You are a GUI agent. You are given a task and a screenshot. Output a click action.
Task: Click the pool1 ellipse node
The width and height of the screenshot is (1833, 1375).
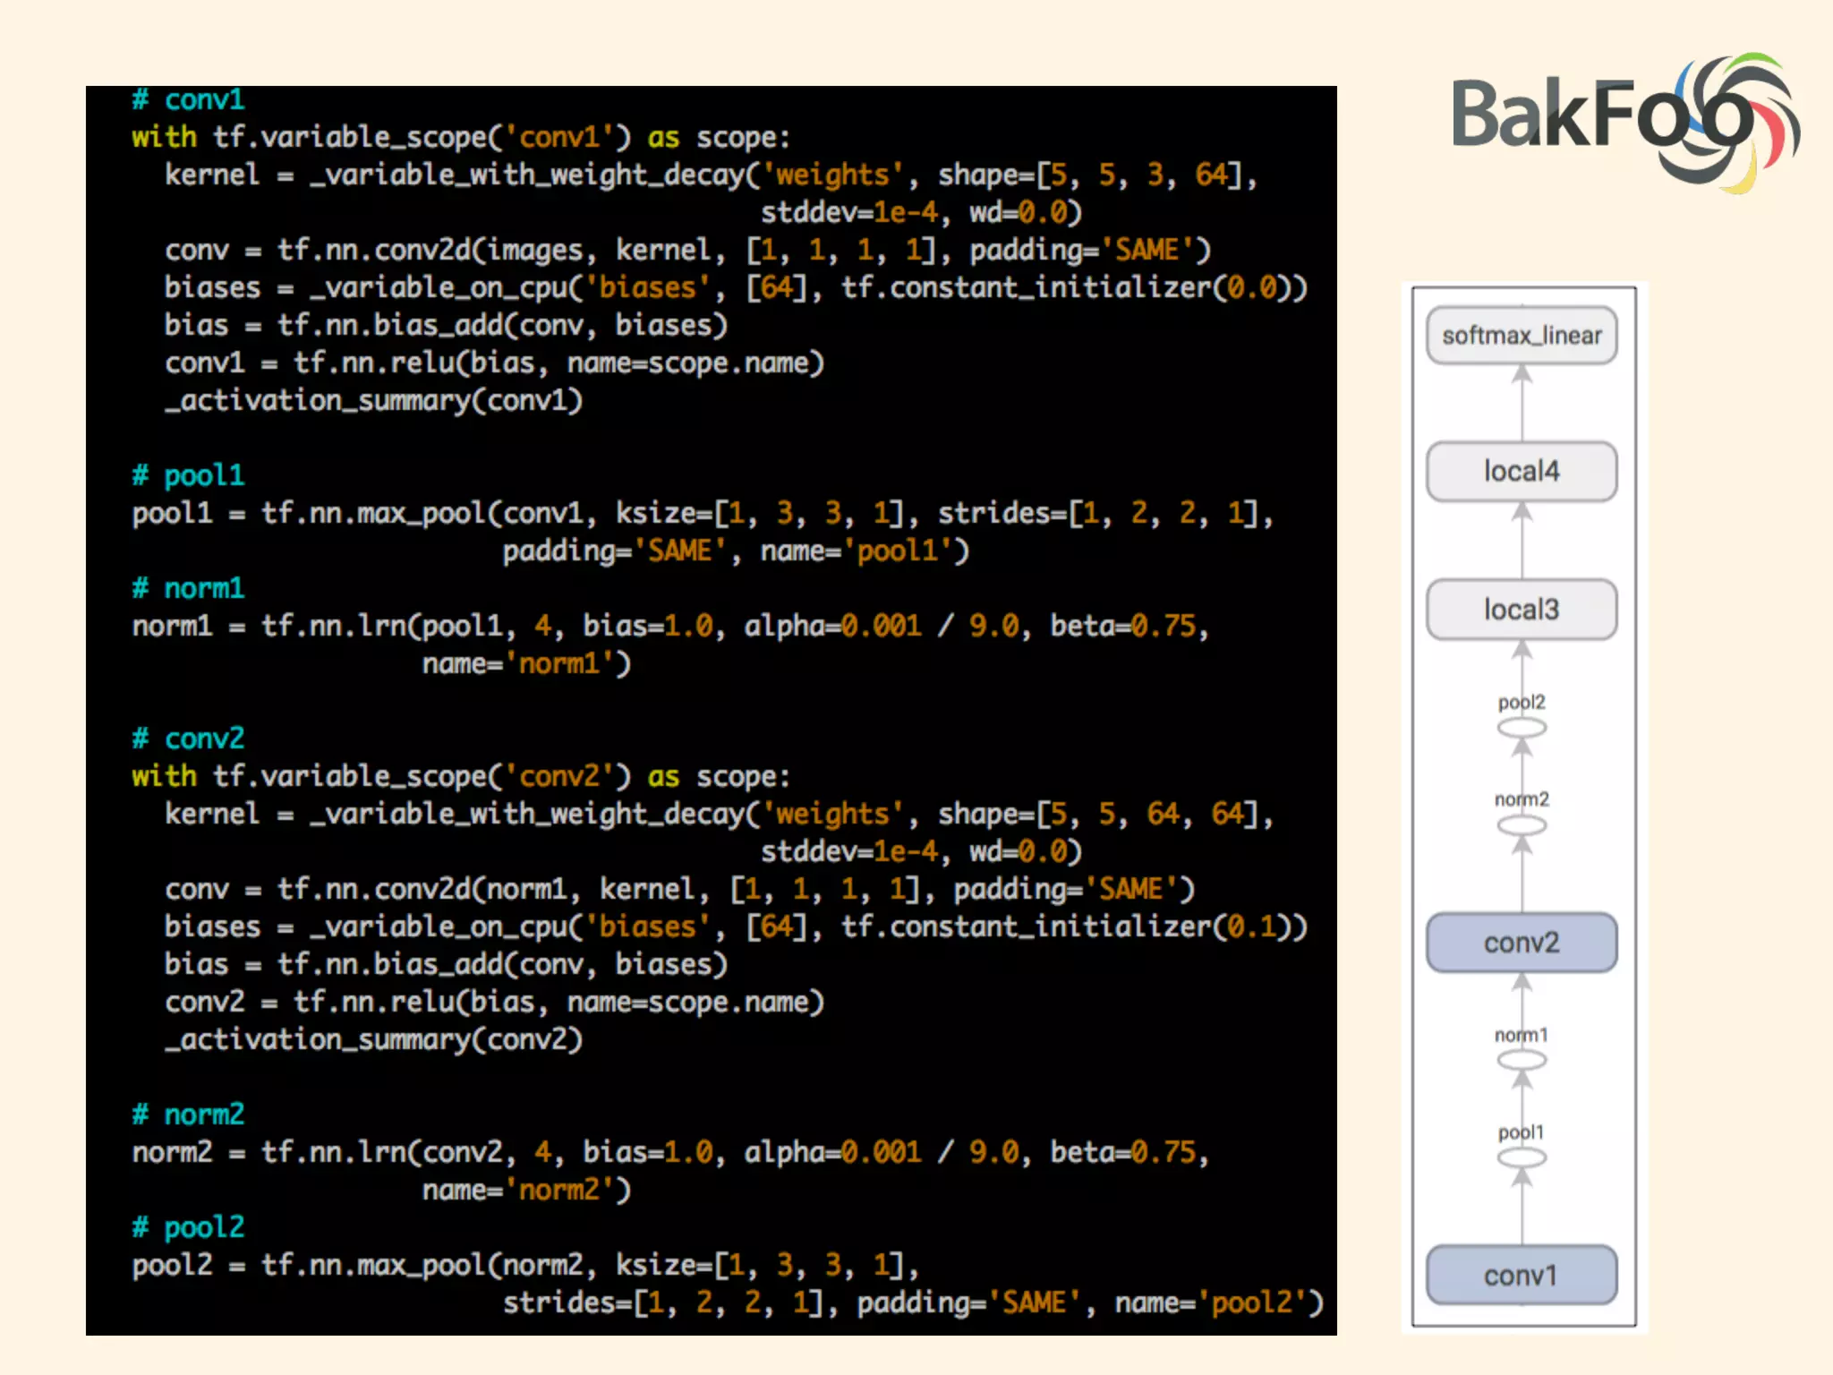coord(1522,1157)
